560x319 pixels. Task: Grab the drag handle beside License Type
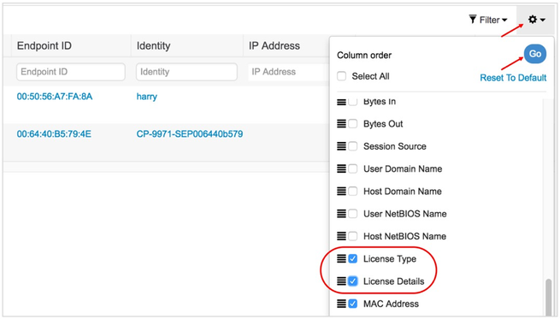pyautogui.click(x=341, y=258)
